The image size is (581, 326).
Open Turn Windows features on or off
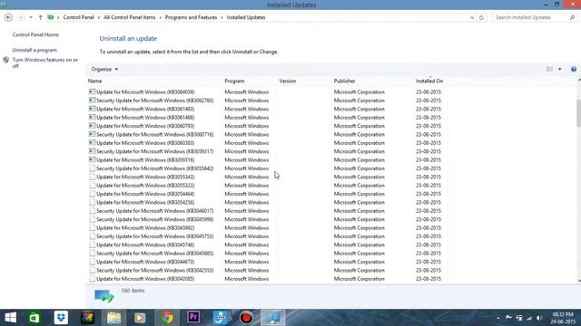pos(45,62)
